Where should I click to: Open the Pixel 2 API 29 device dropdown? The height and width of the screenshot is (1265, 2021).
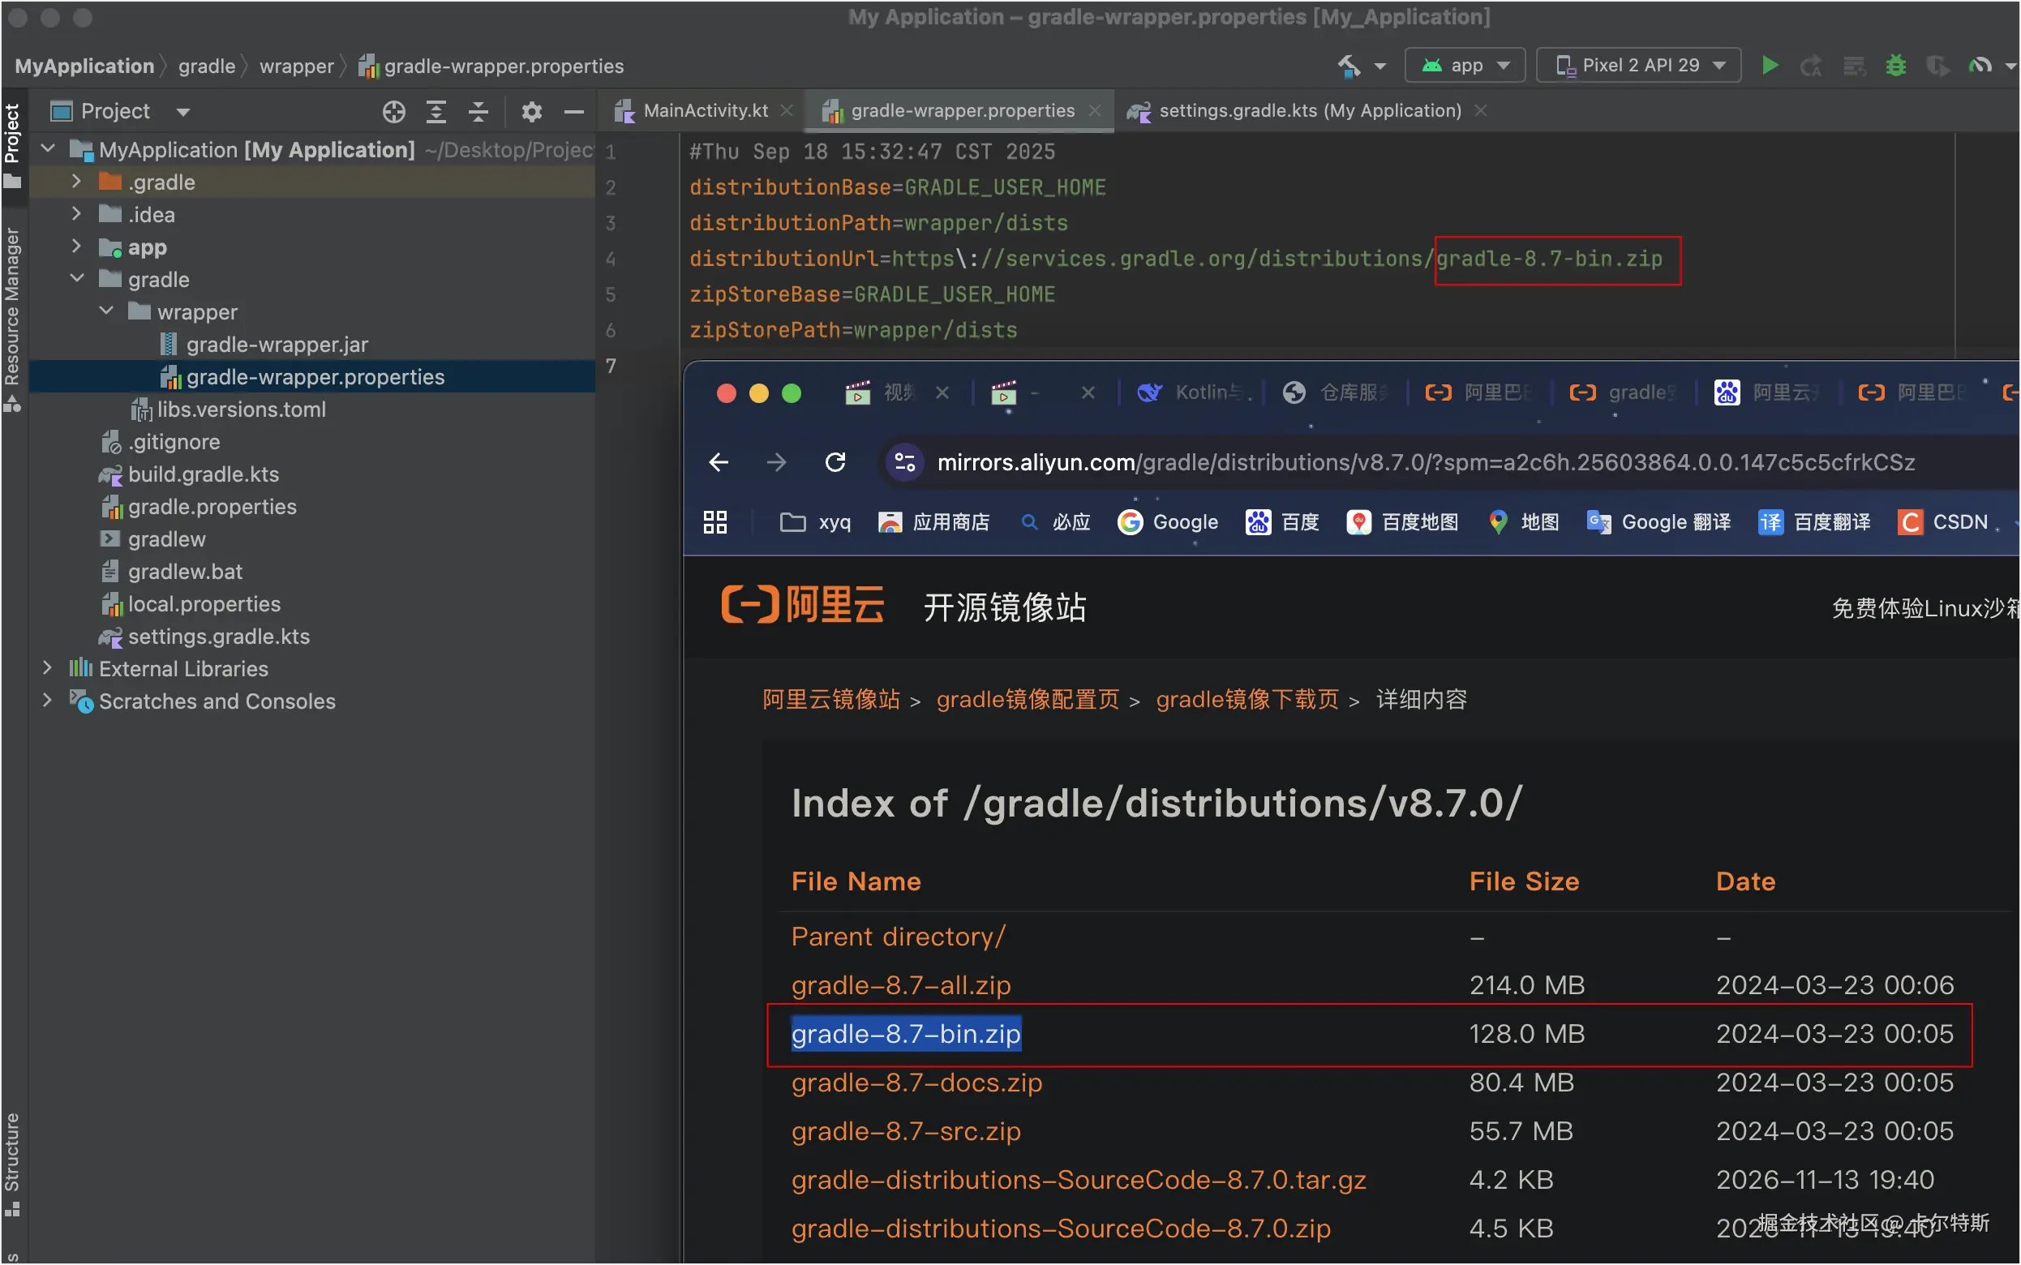[1639, 65]
